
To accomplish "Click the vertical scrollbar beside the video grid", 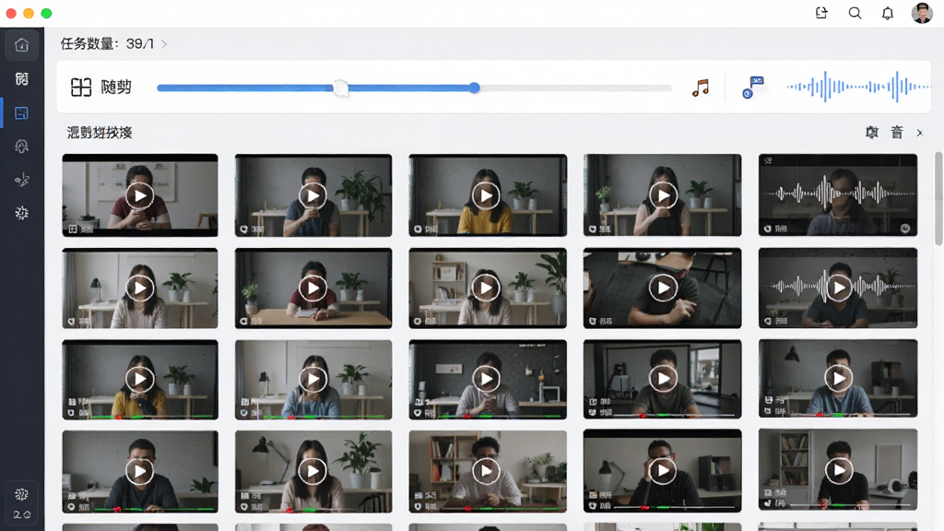I will click(938, 199).
